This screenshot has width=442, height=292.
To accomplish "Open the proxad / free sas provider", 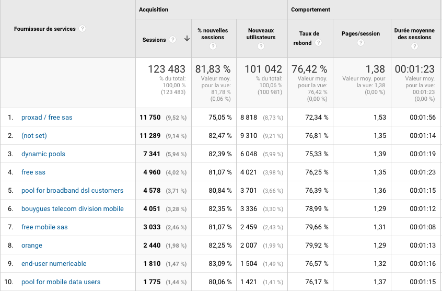I will pyautogui.click(x=47, y=118).
